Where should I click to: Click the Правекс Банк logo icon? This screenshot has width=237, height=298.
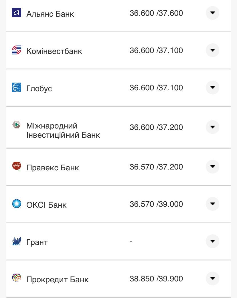point(17,166)
